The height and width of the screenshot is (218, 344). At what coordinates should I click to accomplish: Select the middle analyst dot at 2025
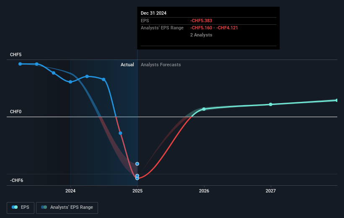tap(137, 176)
